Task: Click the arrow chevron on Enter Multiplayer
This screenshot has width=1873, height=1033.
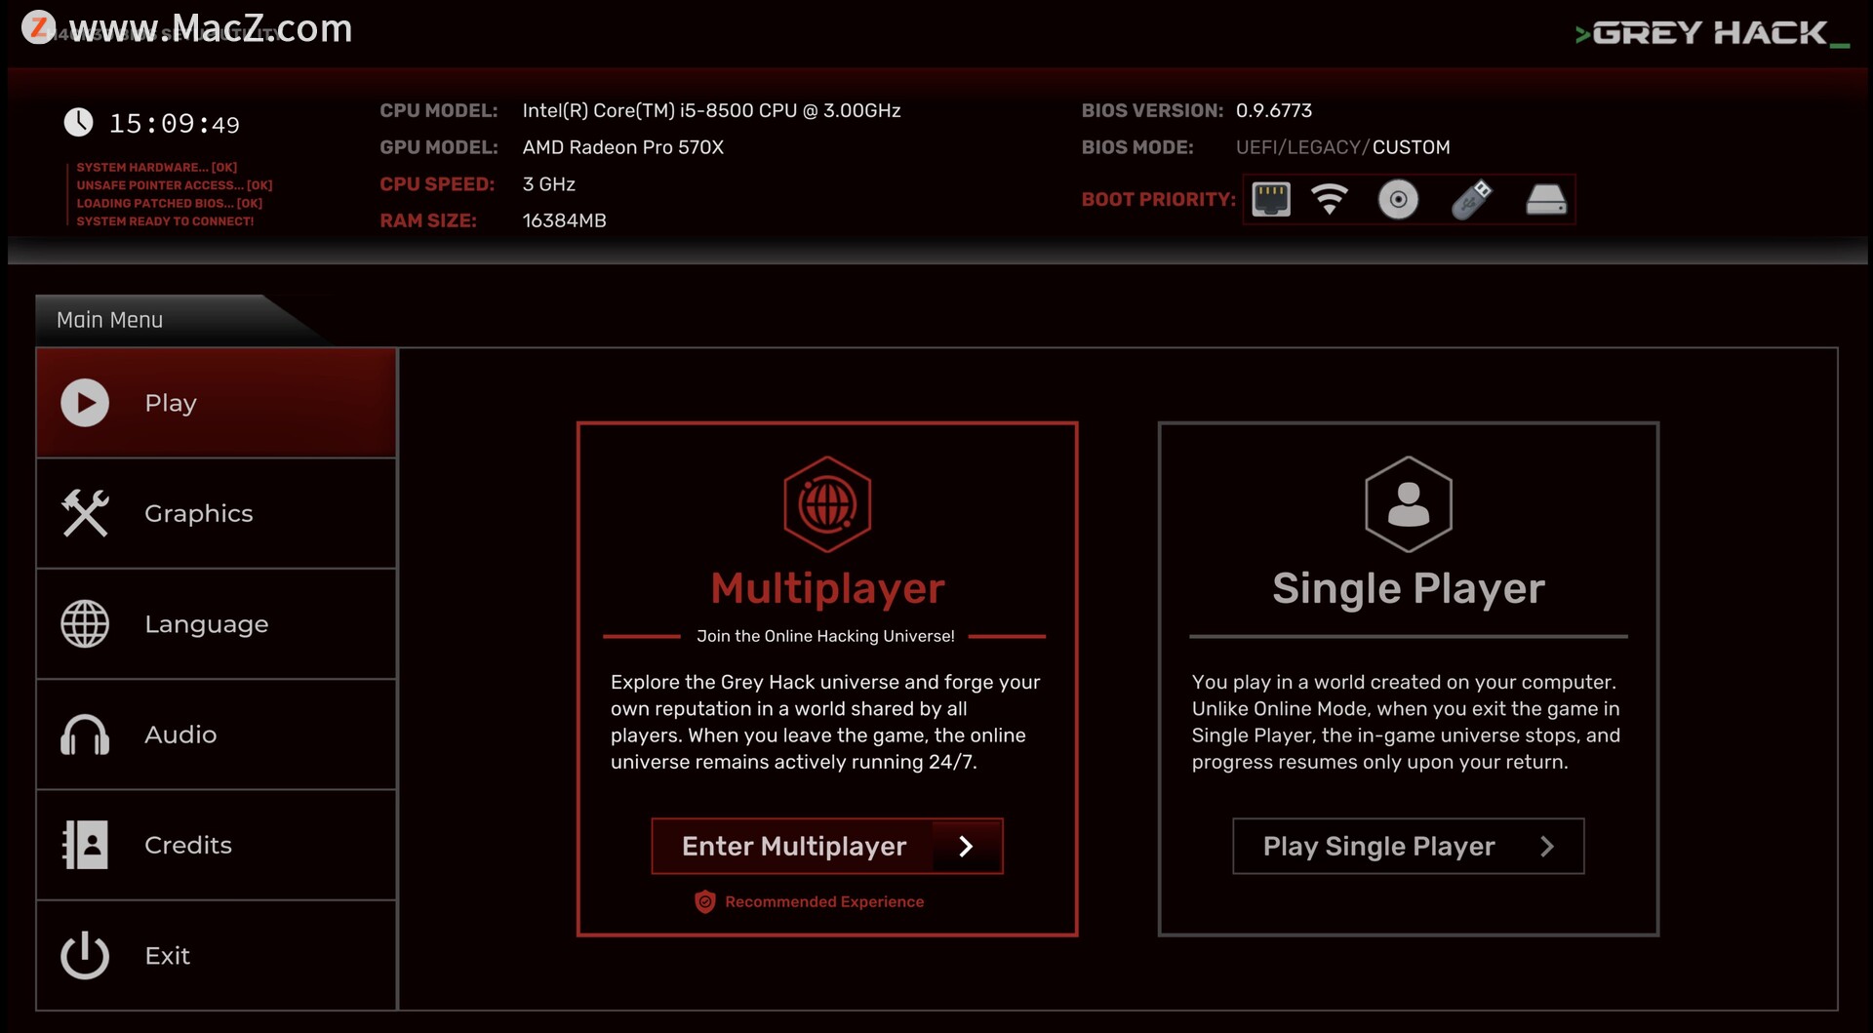Action: (966, 846)
